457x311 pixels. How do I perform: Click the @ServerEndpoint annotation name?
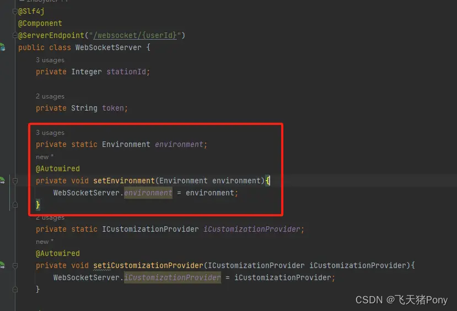click(51, 35)
